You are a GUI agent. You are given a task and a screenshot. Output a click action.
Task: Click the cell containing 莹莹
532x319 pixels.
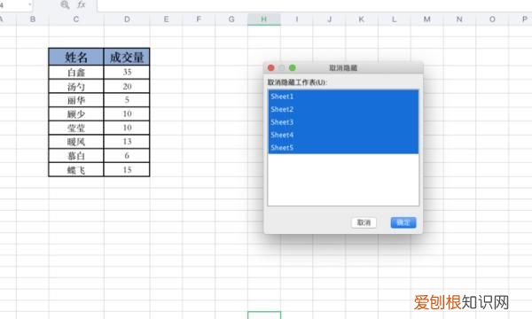pos(76,128)
